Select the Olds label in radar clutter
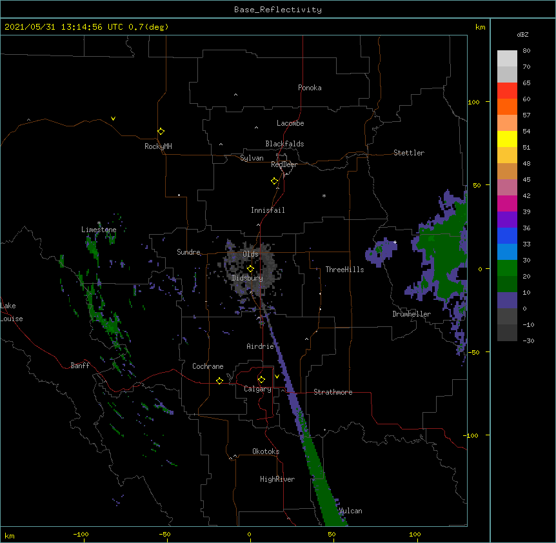This screenshot has width=556, height=543. (x=250, y=254)
